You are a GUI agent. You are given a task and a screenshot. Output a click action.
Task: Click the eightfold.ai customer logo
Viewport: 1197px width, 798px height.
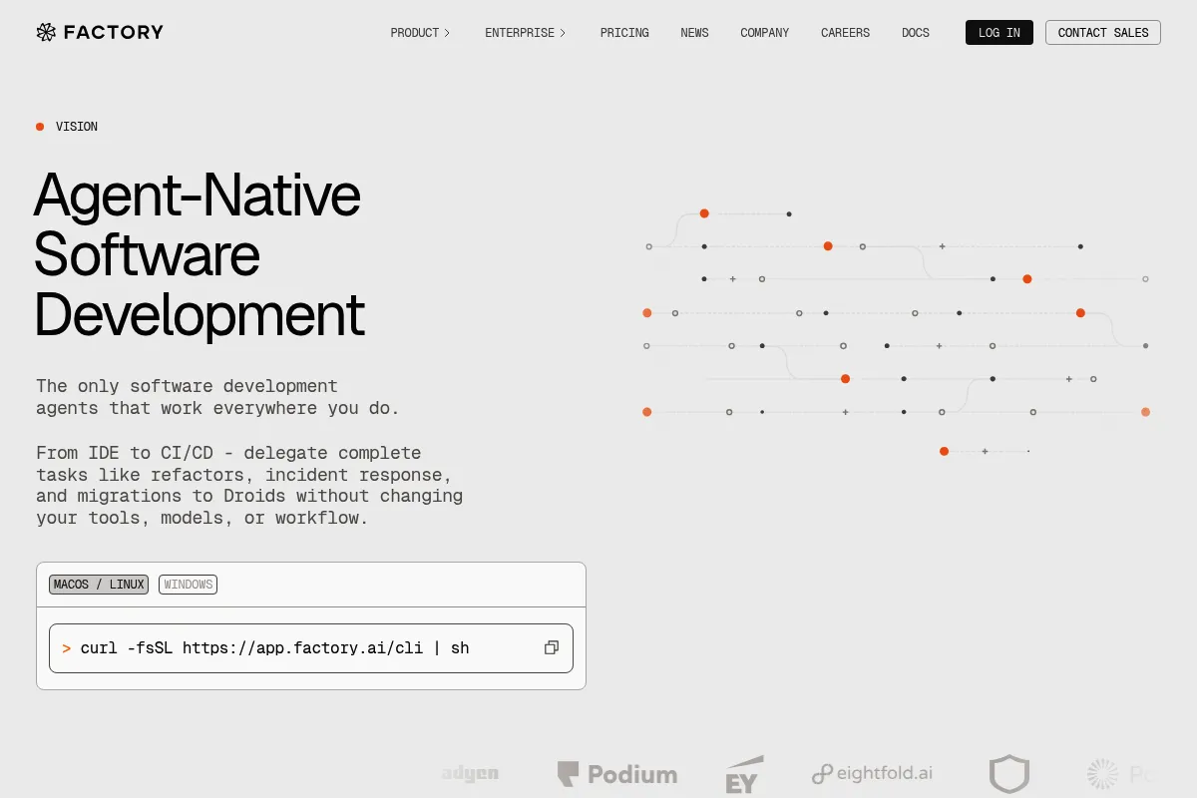(873, 773)
